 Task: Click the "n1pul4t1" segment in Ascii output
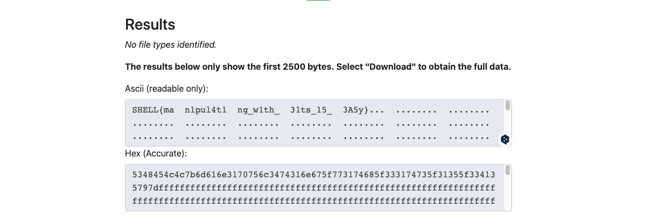(x=206, y=110)
